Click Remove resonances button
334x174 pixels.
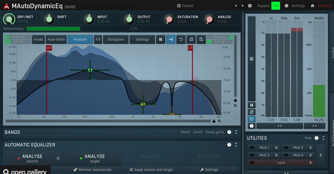[x=92, y=170]
